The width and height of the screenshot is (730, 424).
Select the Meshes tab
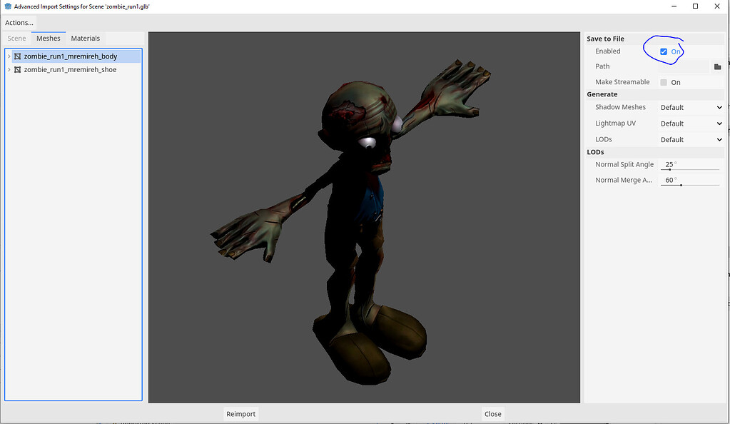tap(49, 38)
